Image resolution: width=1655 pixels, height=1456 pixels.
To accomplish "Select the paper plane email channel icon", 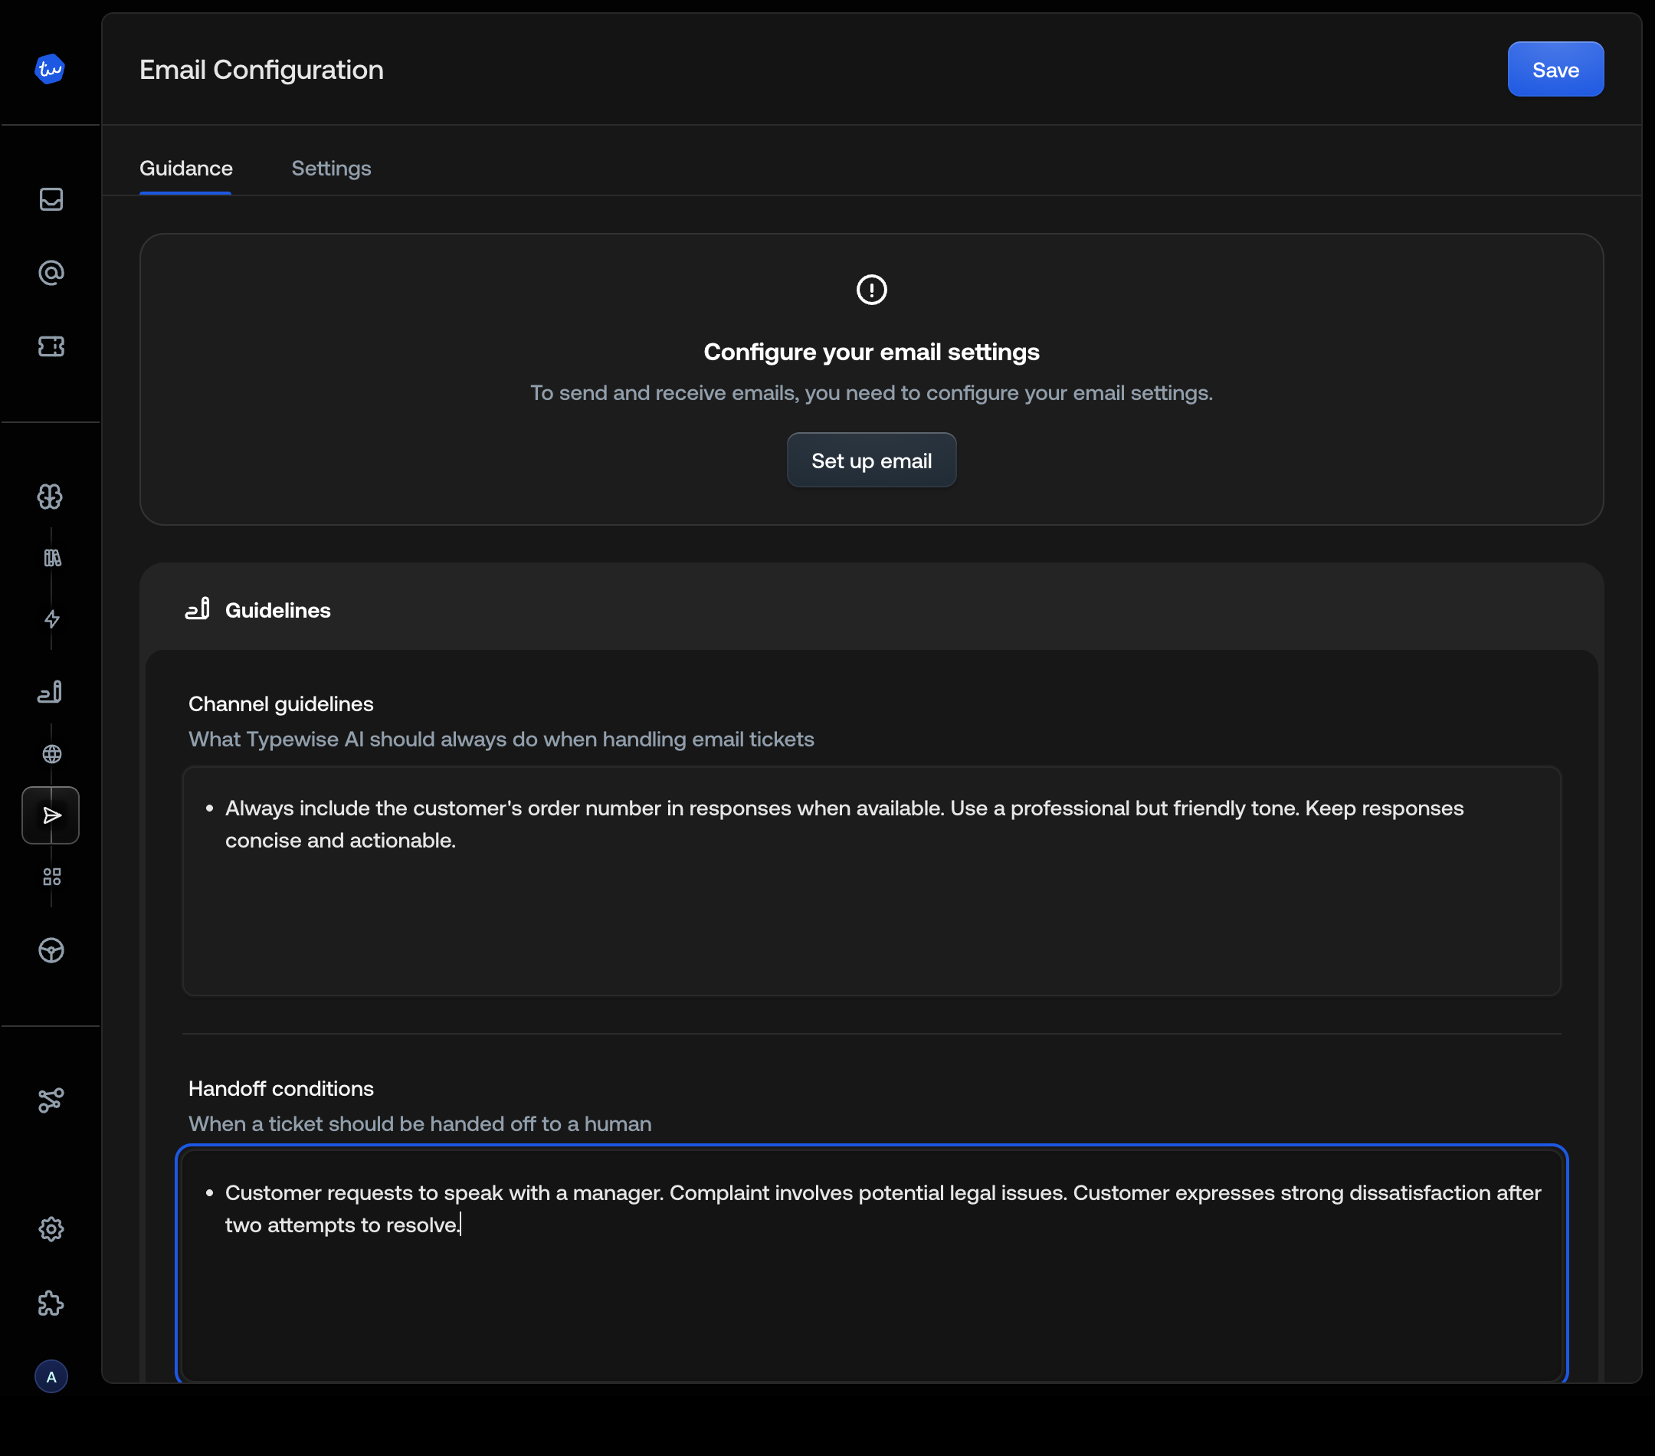I will click(51, 815).
